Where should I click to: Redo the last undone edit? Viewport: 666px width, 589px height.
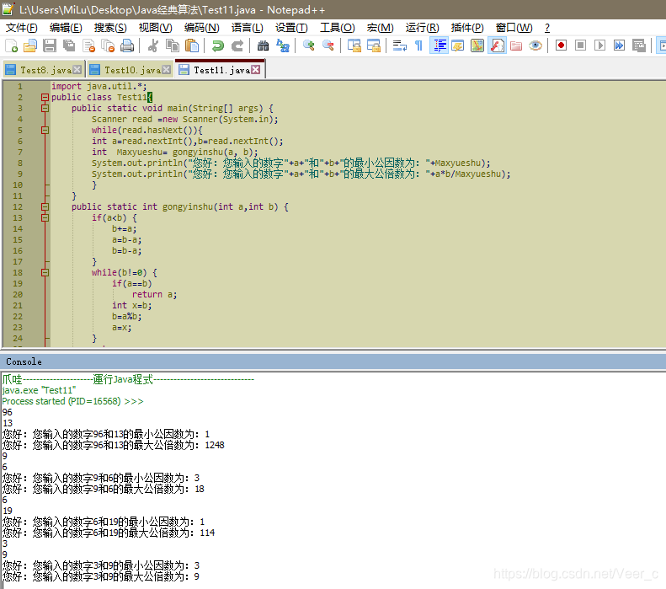point(237,46)
